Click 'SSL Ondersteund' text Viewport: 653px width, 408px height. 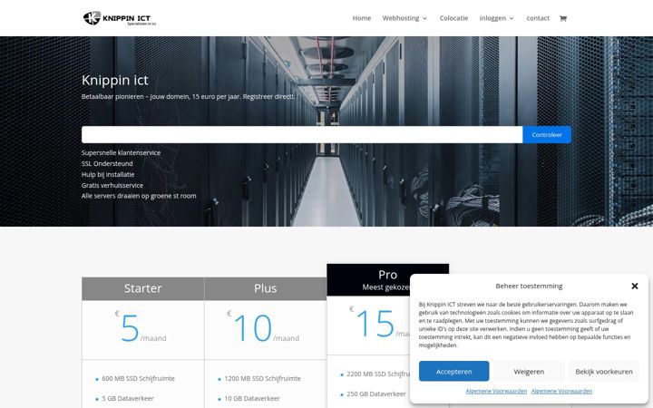tap(107, 163)
